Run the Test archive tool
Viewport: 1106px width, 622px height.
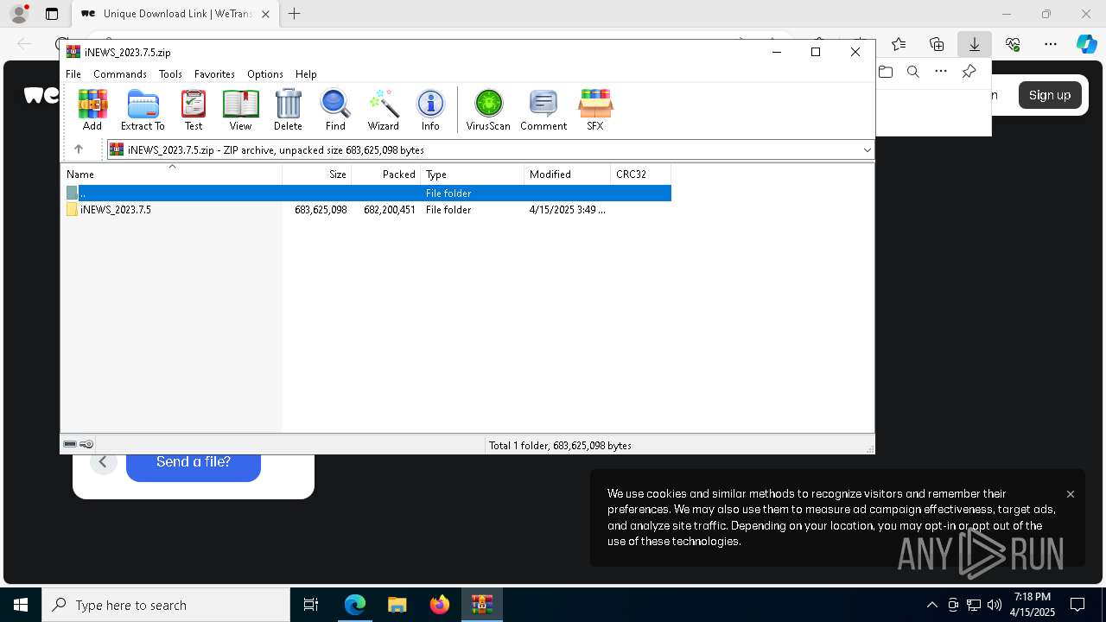click(194, 110)
